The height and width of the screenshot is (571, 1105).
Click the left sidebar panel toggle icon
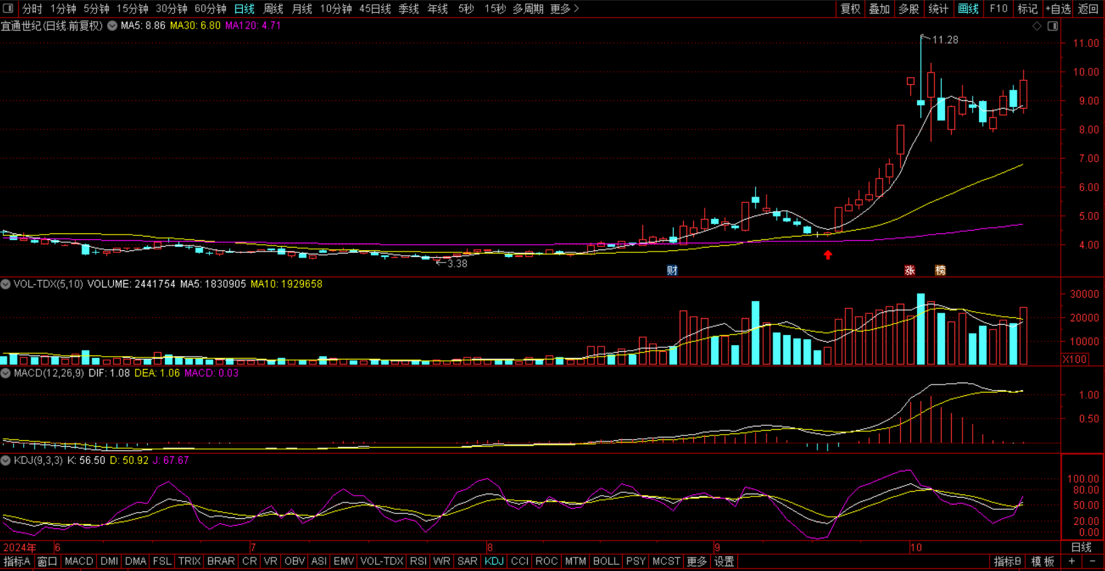tap(8, 9)
